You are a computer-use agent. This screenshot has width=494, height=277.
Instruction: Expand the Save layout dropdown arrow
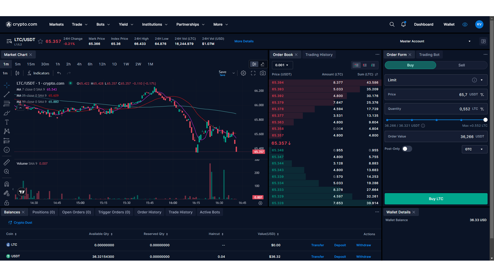click(233, 73)
